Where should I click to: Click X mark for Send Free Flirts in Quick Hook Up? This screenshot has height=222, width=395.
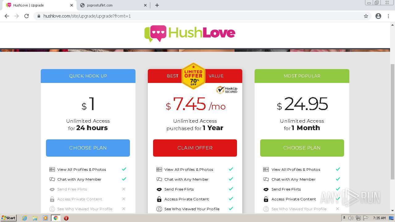[124, 189]
